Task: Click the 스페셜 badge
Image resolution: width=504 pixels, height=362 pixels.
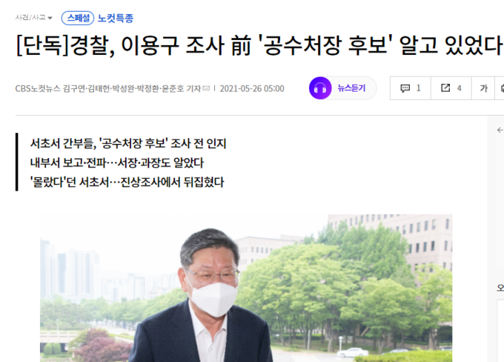Action: 78,18
